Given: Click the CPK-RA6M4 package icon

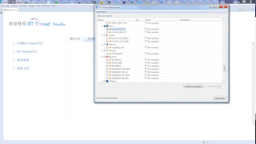Looking at the screenshot, I should [x=110, y=54].
